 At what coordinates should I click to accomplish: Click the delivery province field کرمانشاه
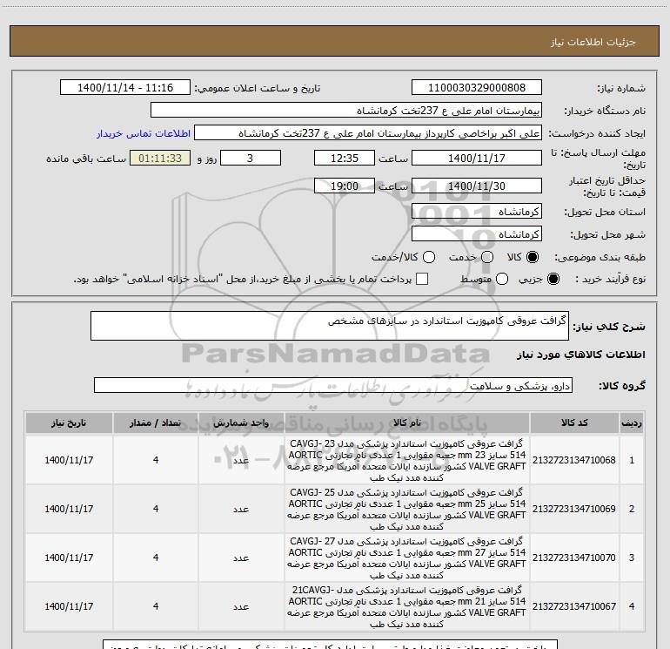point(477,212)
